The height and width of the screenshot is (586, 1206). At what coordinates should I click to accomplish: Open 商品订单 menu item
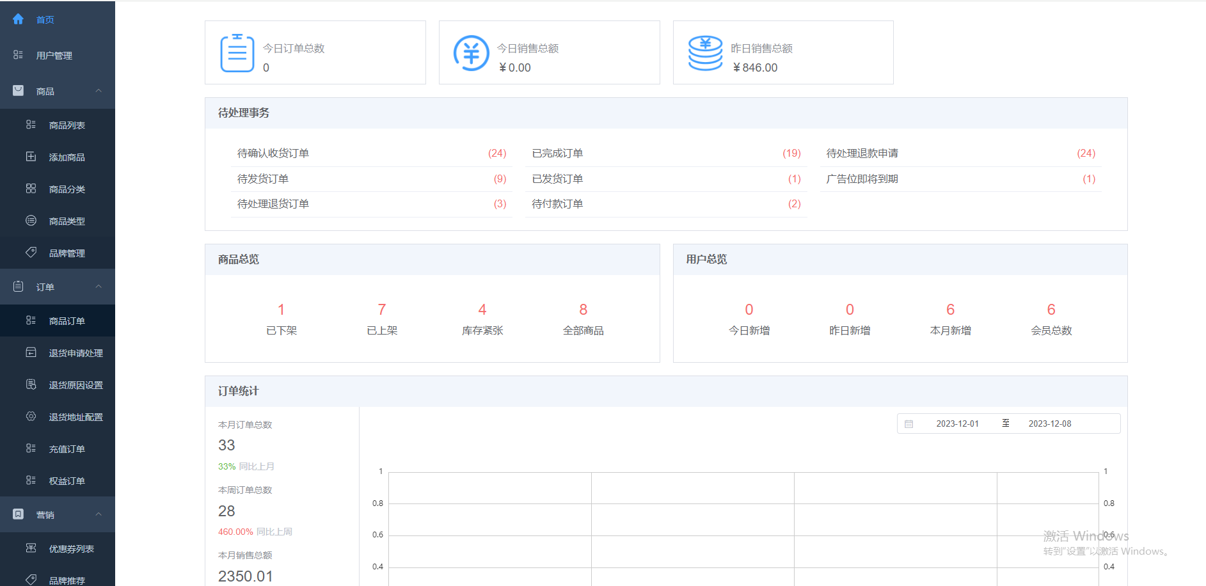point(58,321)
